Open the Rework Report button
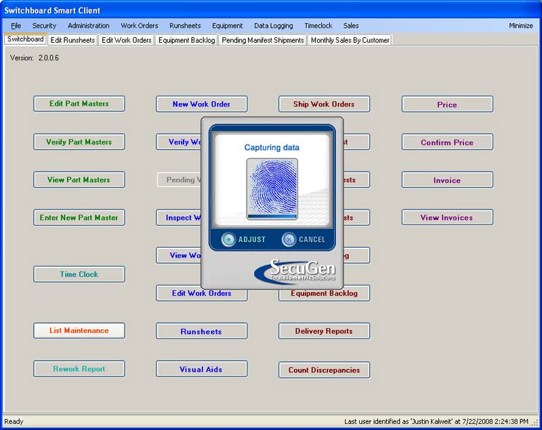This screenshot has width=542, height=430. (79, 369)
